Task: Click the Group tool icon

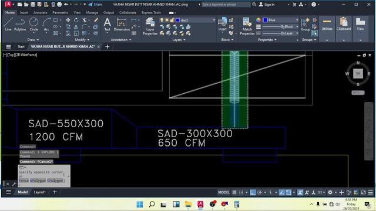Action: coord(305,25)
